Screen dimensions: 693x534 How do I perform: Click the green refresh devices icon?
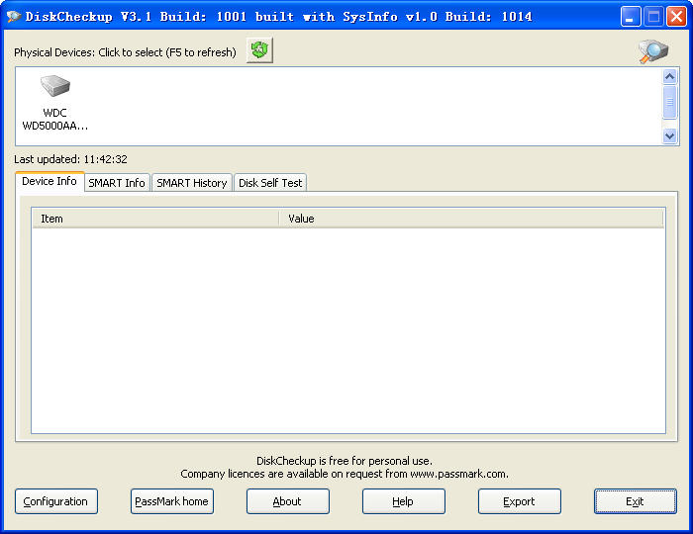coord(259,50)
